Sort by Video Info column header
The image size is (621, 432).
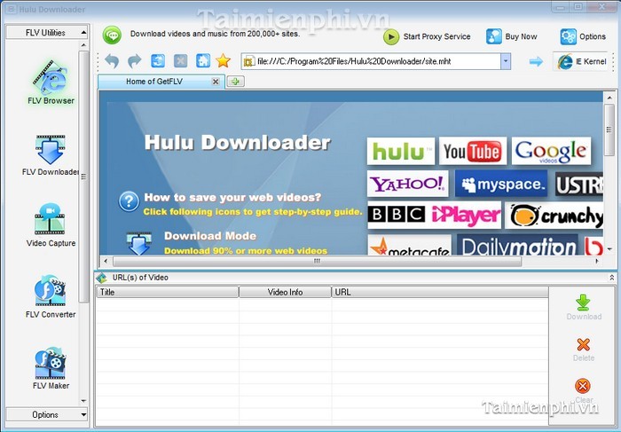[x=285, y=292]
